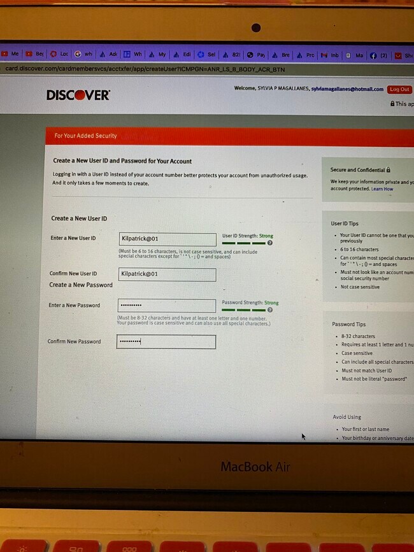Click the 'Avoid Using' heading

click(346, 417)
